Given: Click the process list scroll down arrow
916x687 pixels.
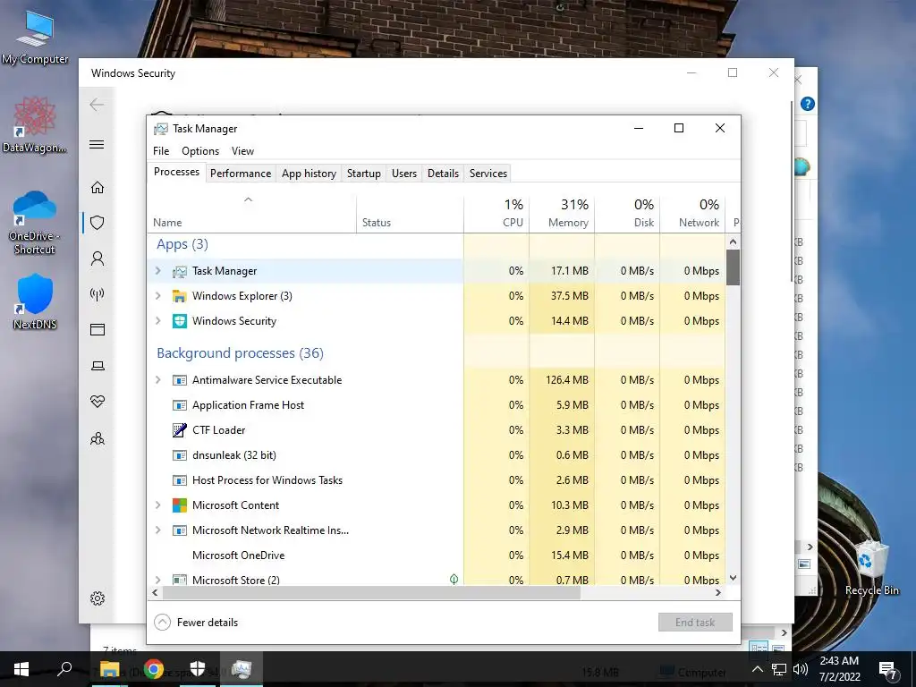Looking at the screenshot, I should (x=734, y=578).
